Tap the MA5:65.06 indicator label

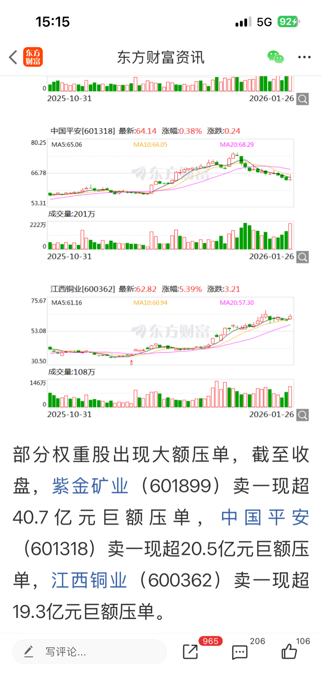67,145
